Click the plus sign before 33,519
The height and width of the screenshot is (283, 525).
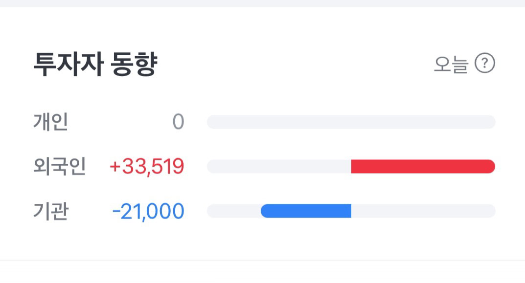(x=115, y=167)
